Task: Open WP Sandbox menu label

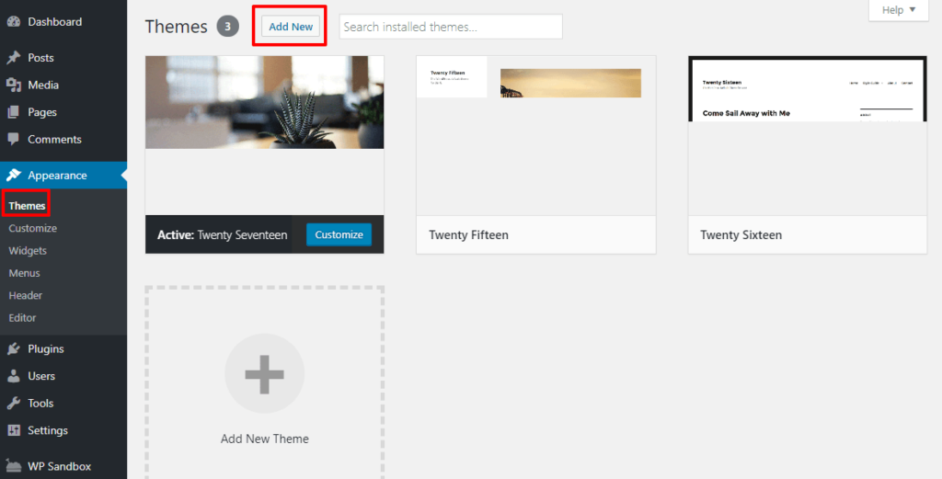Action: (x=60, y=466)
